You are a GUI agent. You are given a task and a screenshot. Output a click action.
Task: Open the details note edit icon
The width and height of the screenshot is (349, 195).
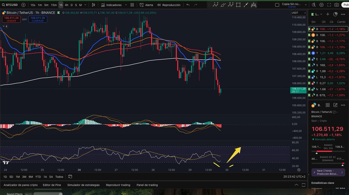tap(335, 105)
